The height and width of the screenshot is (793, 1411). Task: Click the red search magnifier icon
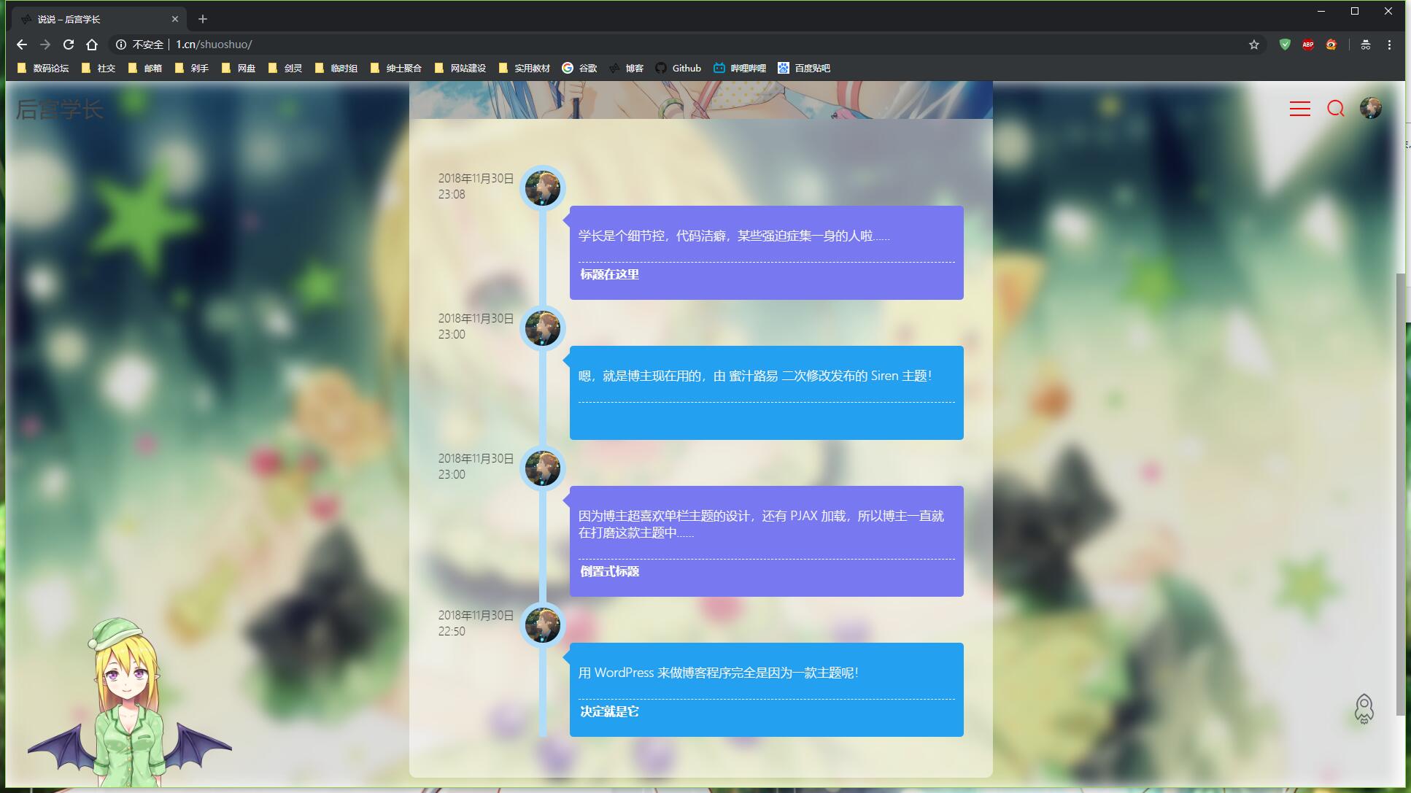tap(1335, 109)
